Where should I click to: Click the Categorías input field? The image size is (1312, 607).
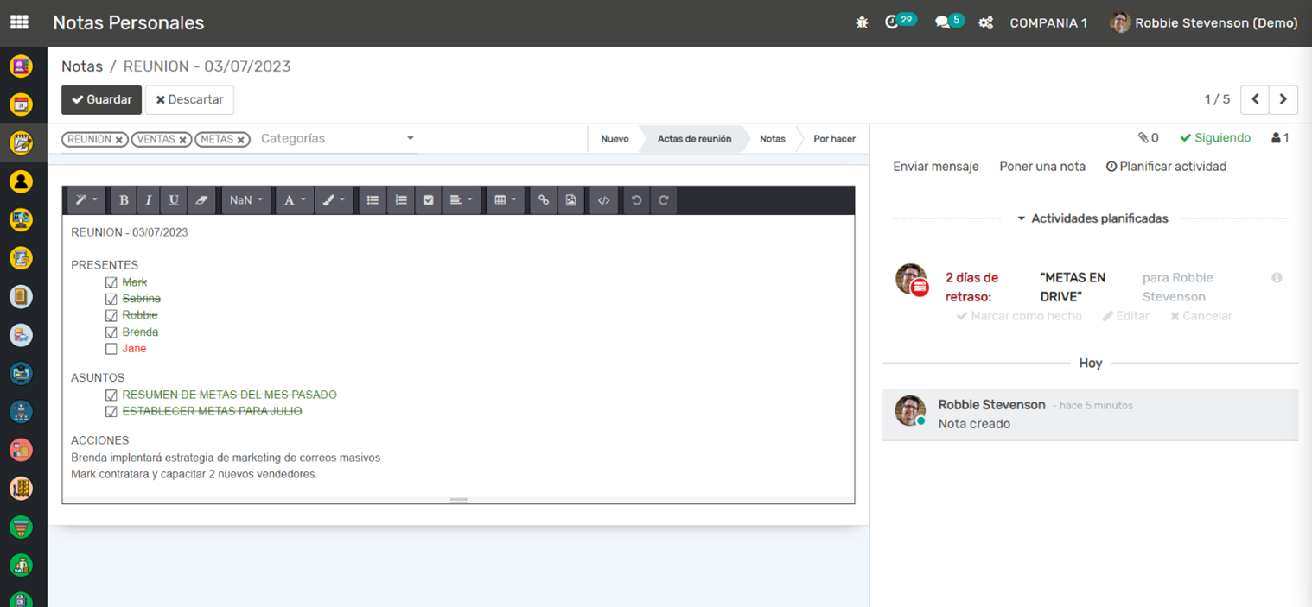[328, 139]
